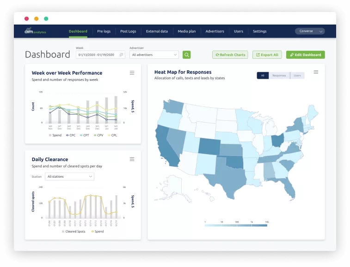Click calendar icon in Week date field
Viewport: 350px width, 267px height.
(122, 55)
